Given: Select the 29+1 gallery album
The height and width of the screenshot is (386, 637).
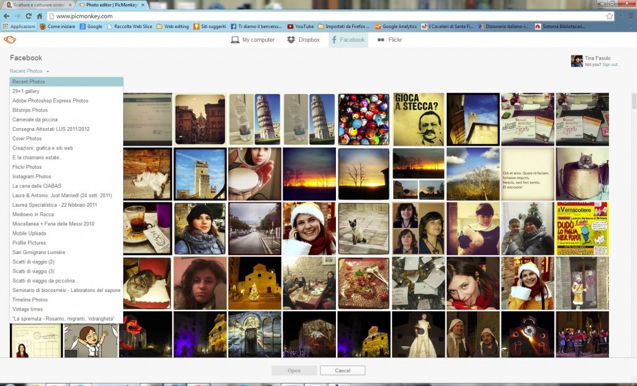Looking at the screenshot, I should (x=66, y=91).
